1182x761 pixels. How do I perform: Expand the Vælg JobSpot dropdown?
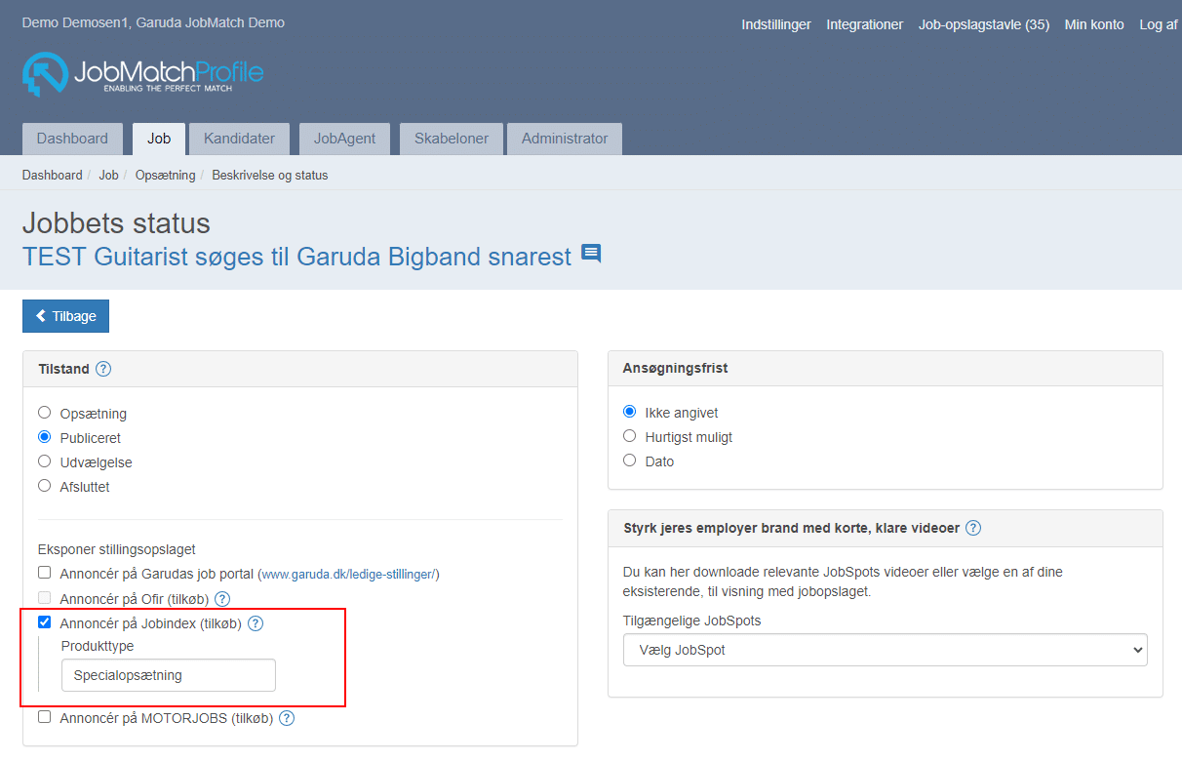886,650
